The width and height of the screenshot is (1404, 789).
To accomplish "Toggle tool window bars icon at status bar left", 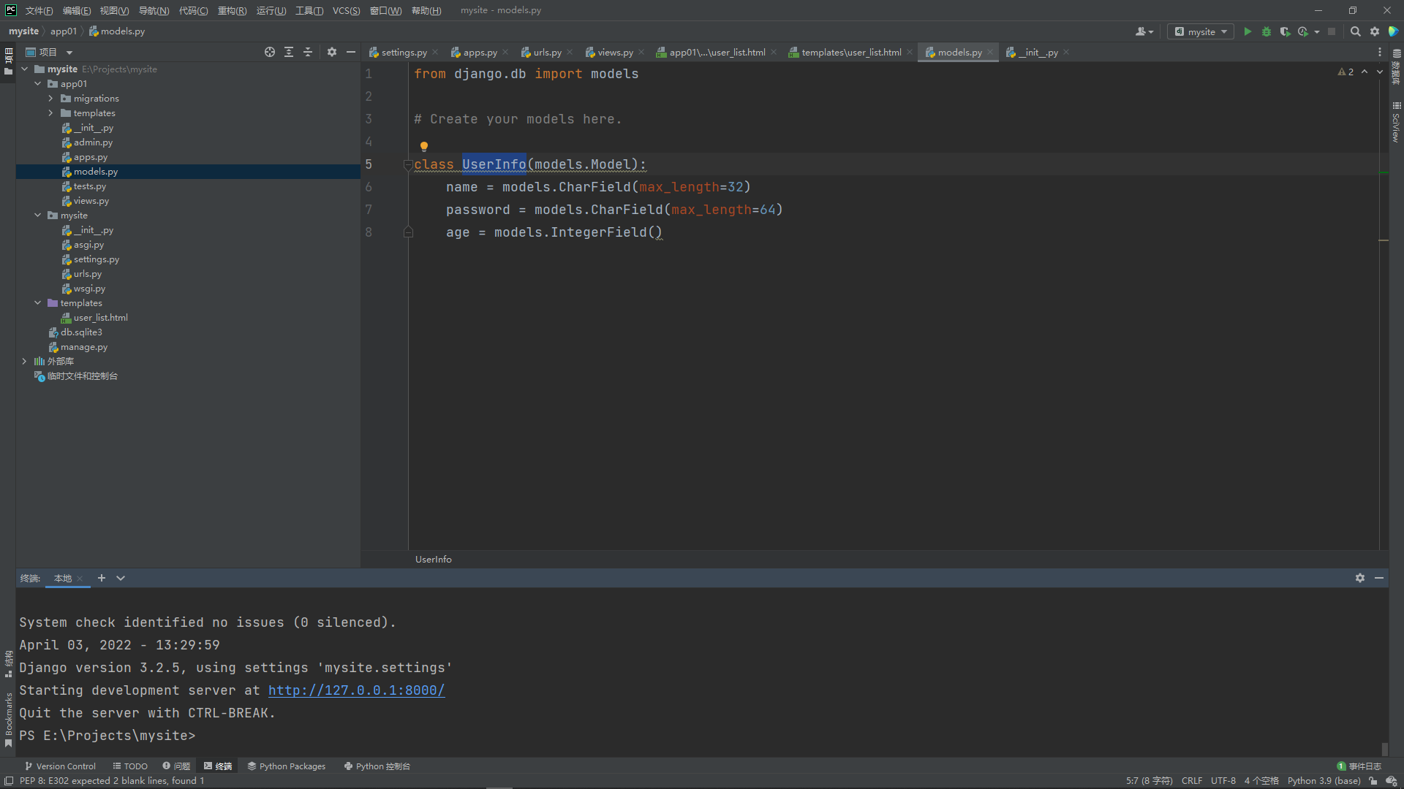I will 9,781.
